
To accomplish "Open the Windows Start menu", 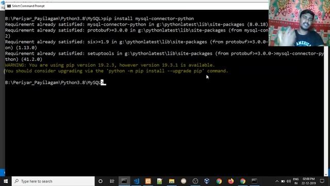I will click(x=6, y=181).
